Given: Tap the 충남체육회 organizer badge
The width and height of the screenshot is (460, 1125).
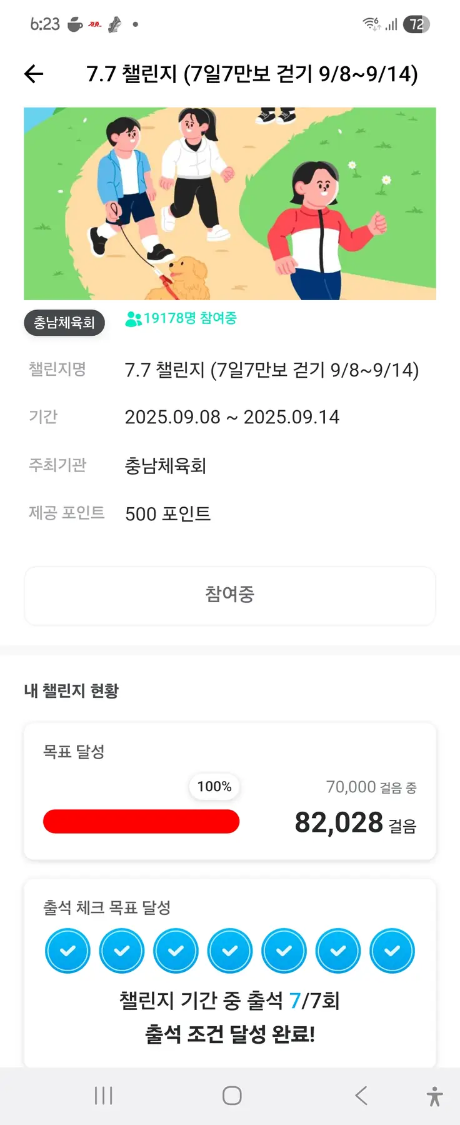Looking at the screenshot, I should point(64,323).
